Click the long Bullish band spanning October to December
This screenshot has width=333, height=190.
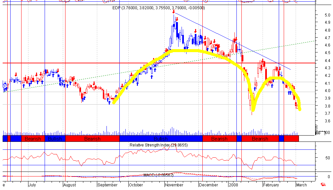tap(161, 139)
